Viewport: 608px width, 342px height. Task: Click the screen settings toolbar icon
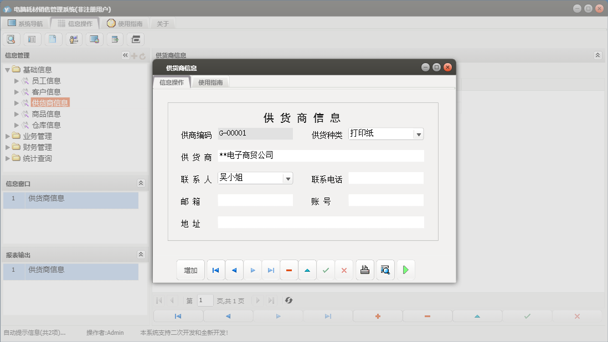pos(93,39)
